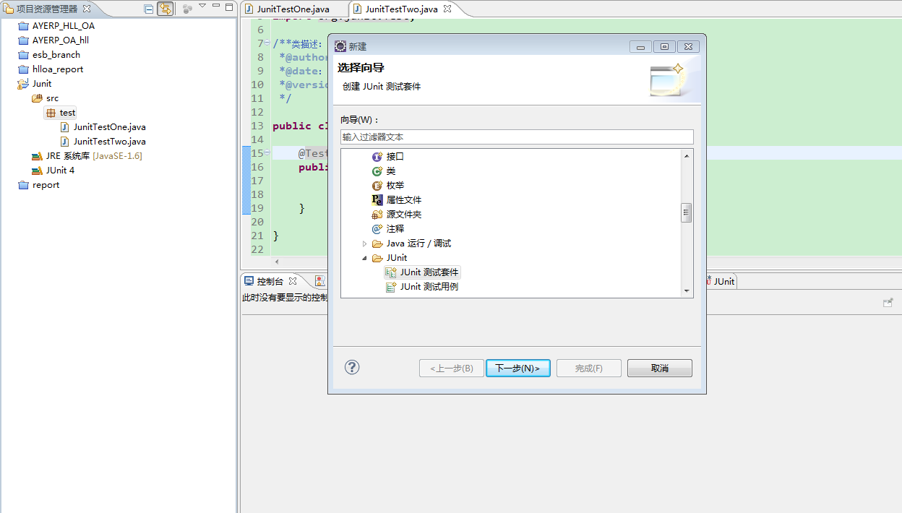Fold the comment block at line 7
Image resolution: width=902 pixels, height=513 pixels.
tap(267, 43)
